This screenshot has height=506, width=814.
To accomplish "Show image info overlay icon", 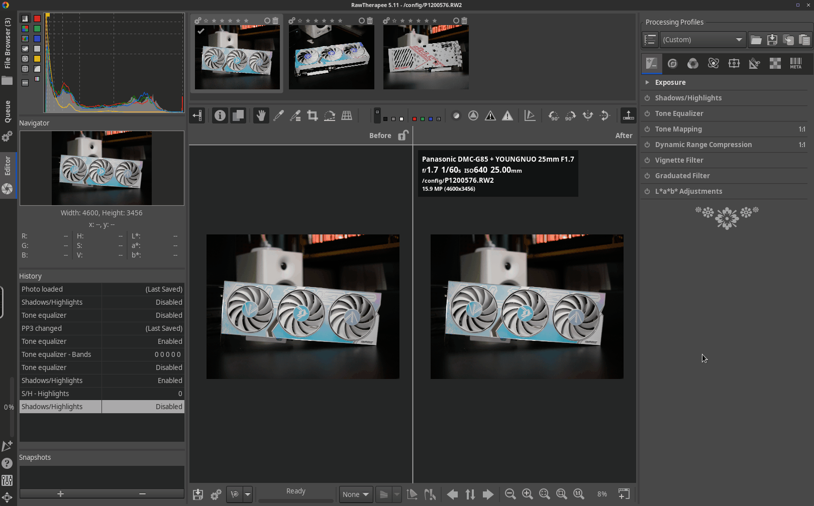I will (x=220, y=115).
